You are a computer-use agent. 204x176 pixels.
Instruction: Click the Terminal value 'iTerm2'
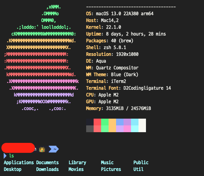[119, 81]
